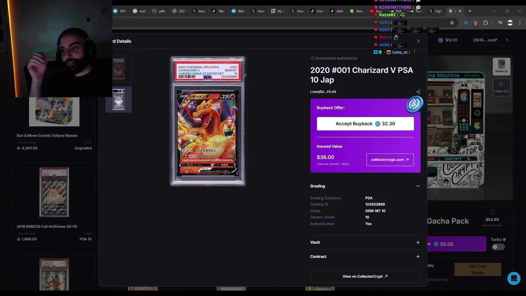This screenshot has width=526, height=296.
Task: Click the Grading ID value 122933869
Action: coord(375,204)
